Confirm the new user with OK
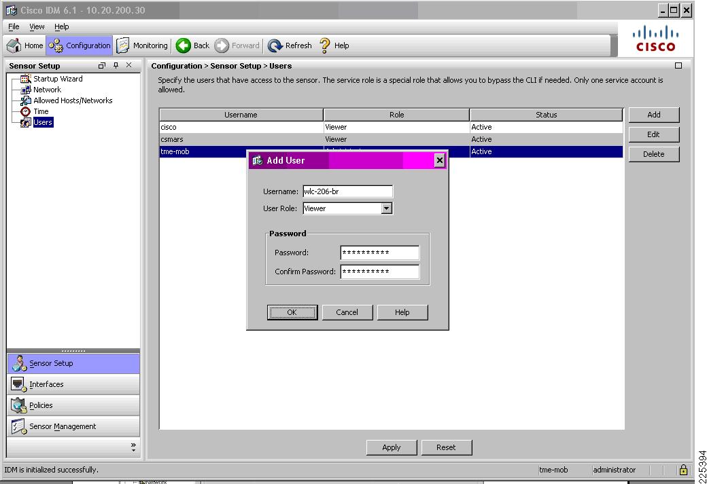Screen dimensions: 707x484 (292, 312)
